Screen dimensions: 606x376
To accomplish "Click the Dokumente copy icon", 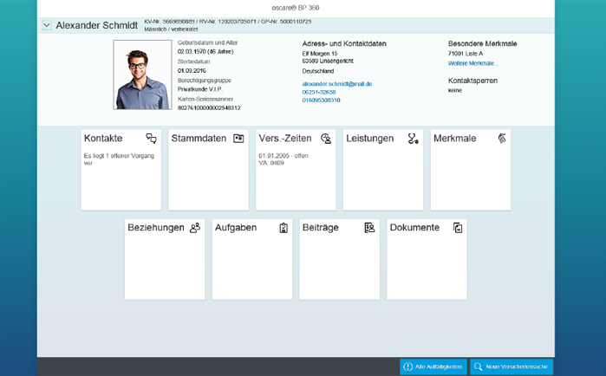I will 458,228.
